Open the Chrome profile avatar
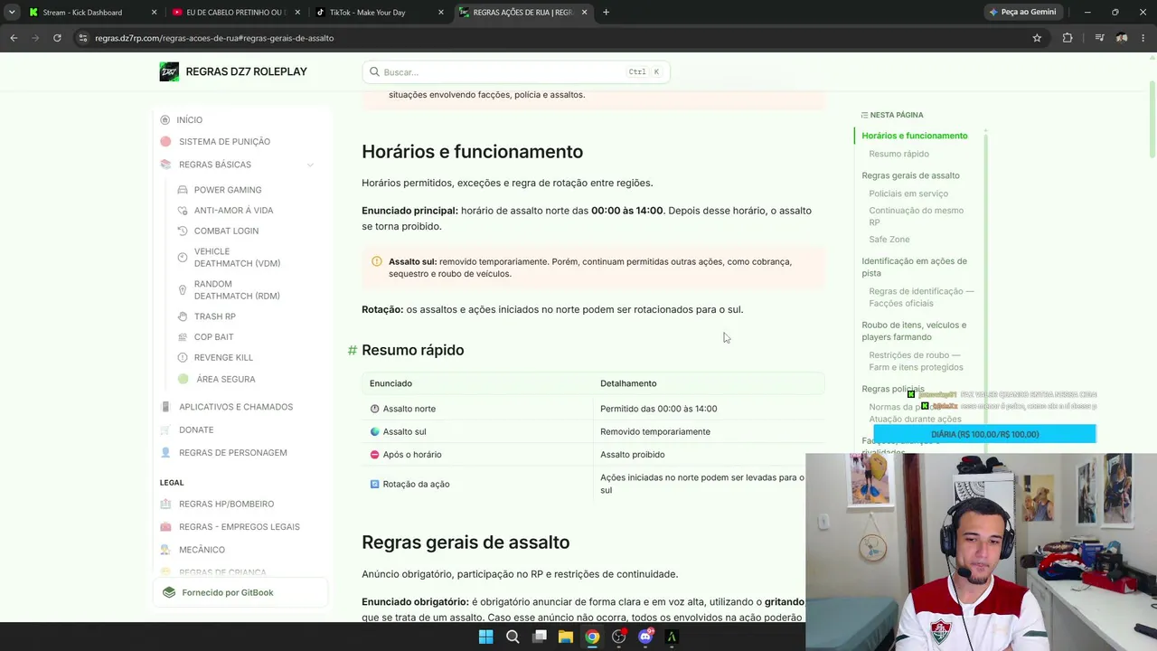Screen dimensions: 1157x651 [1122, 38]
